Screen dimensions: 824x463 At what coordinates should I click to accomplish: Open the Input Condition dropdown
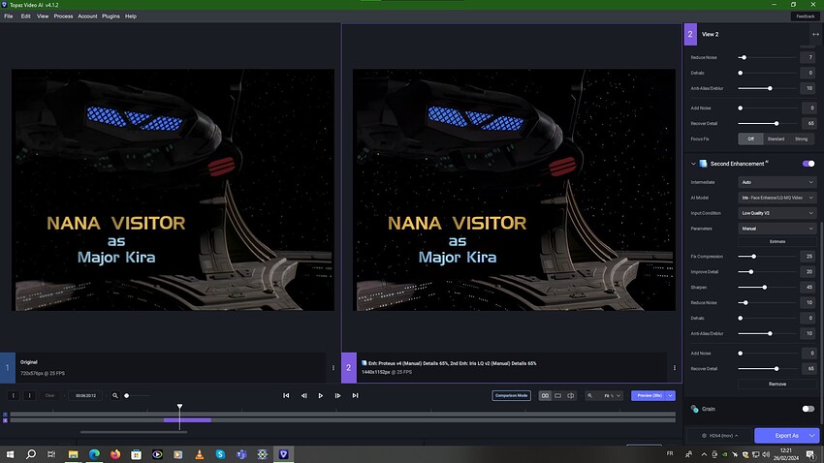(777, 213)
